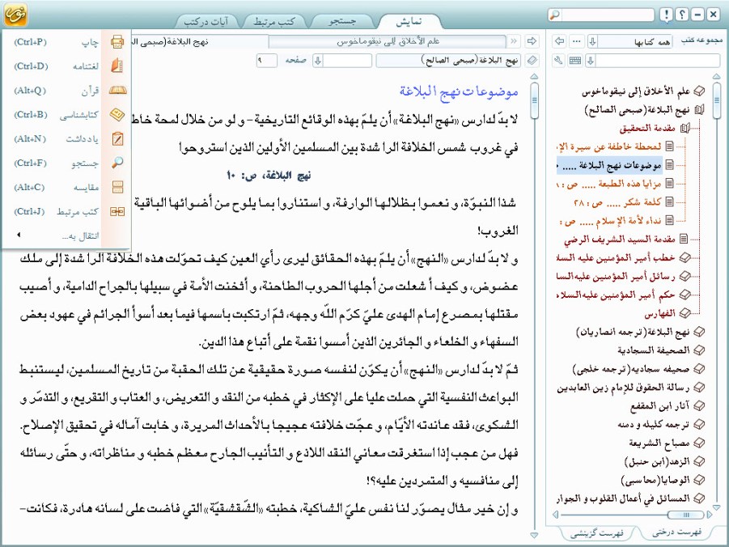Select فهرست درختی bottom tab
729x547 pixels.
click(x=676, y=532)
